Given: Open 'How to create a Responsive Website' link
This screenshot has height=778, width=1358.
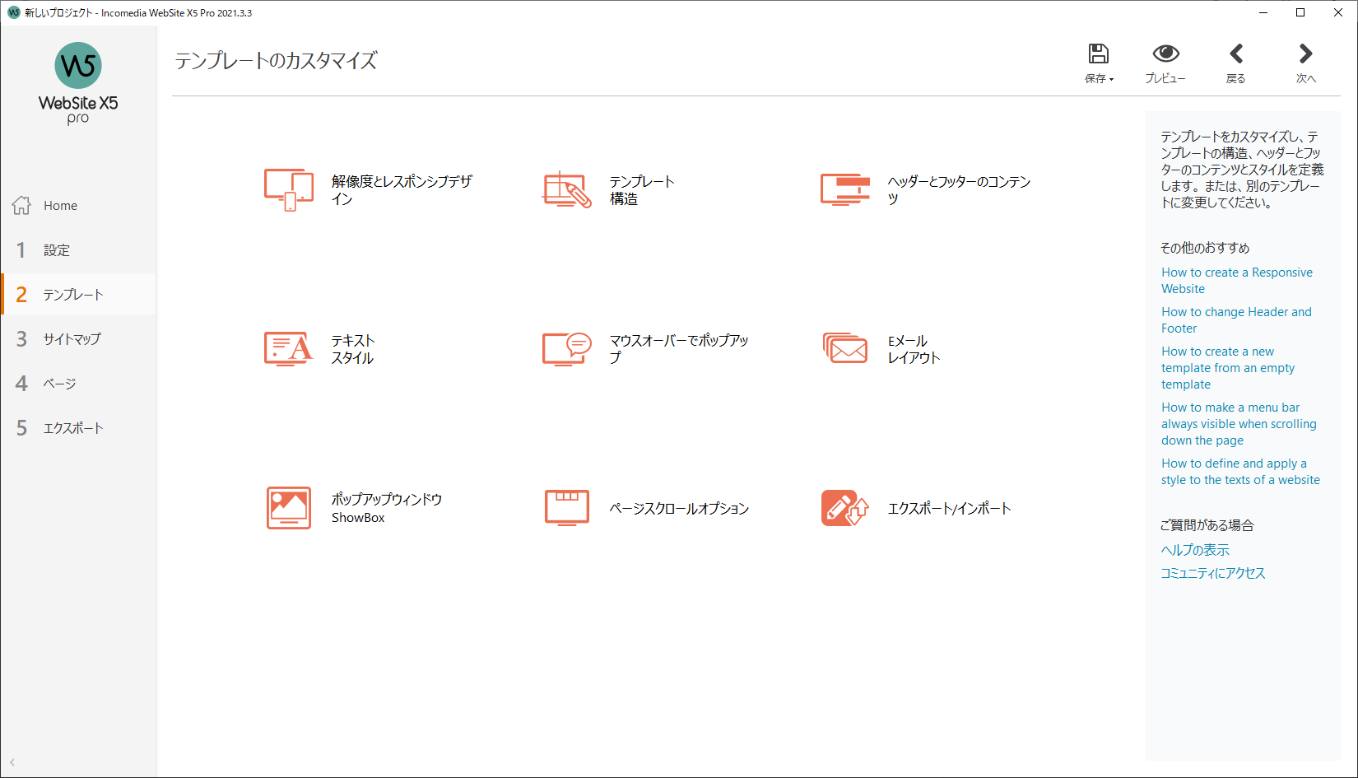Looking at the screenshot, I should [x=1237, y=281].
